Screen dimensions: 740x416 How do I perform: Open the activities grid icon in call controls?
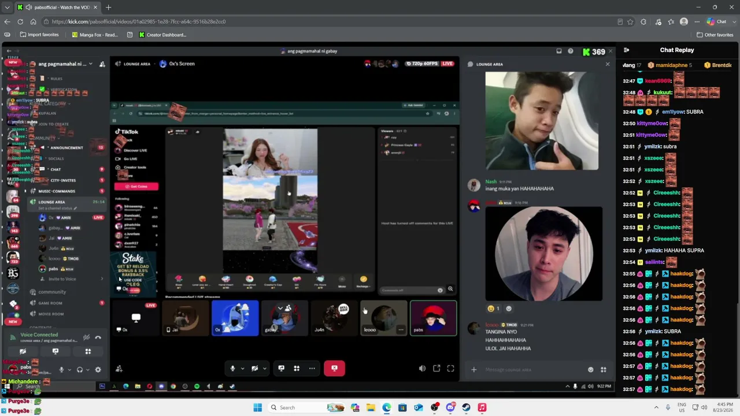297,369
